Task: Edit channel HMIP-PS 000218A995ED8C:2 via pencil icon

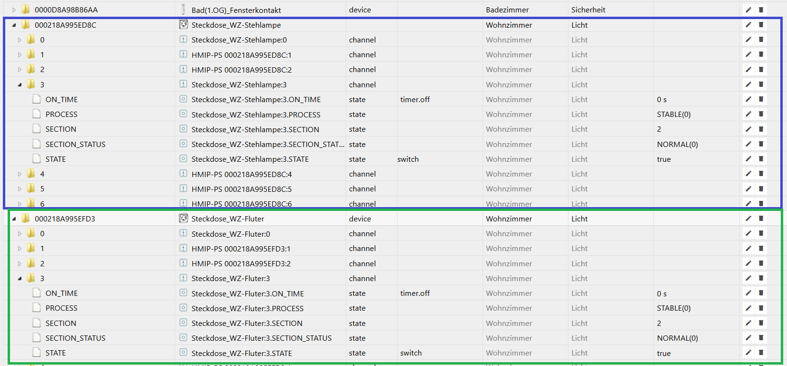Action: click(x=748, y=69)
